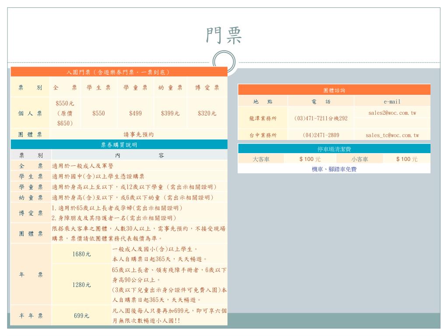Click the decorative circle ornament under the title
The height and width of the screenshot is (336, 448).
pyautogui.click(x=224, y=60)
